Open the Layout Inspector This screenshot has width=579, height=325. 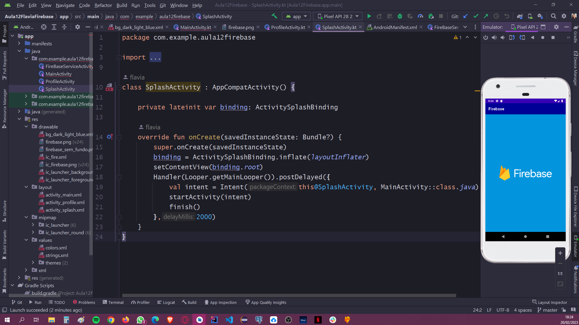pyautogui.click(x=550, y=302)
